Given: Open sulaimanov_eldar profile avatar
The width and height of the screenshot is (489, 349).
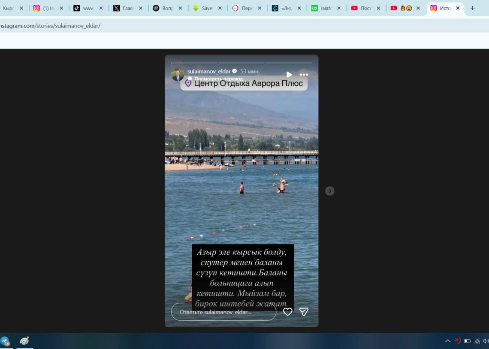Looking at the screenshot, I should point(178,75).
